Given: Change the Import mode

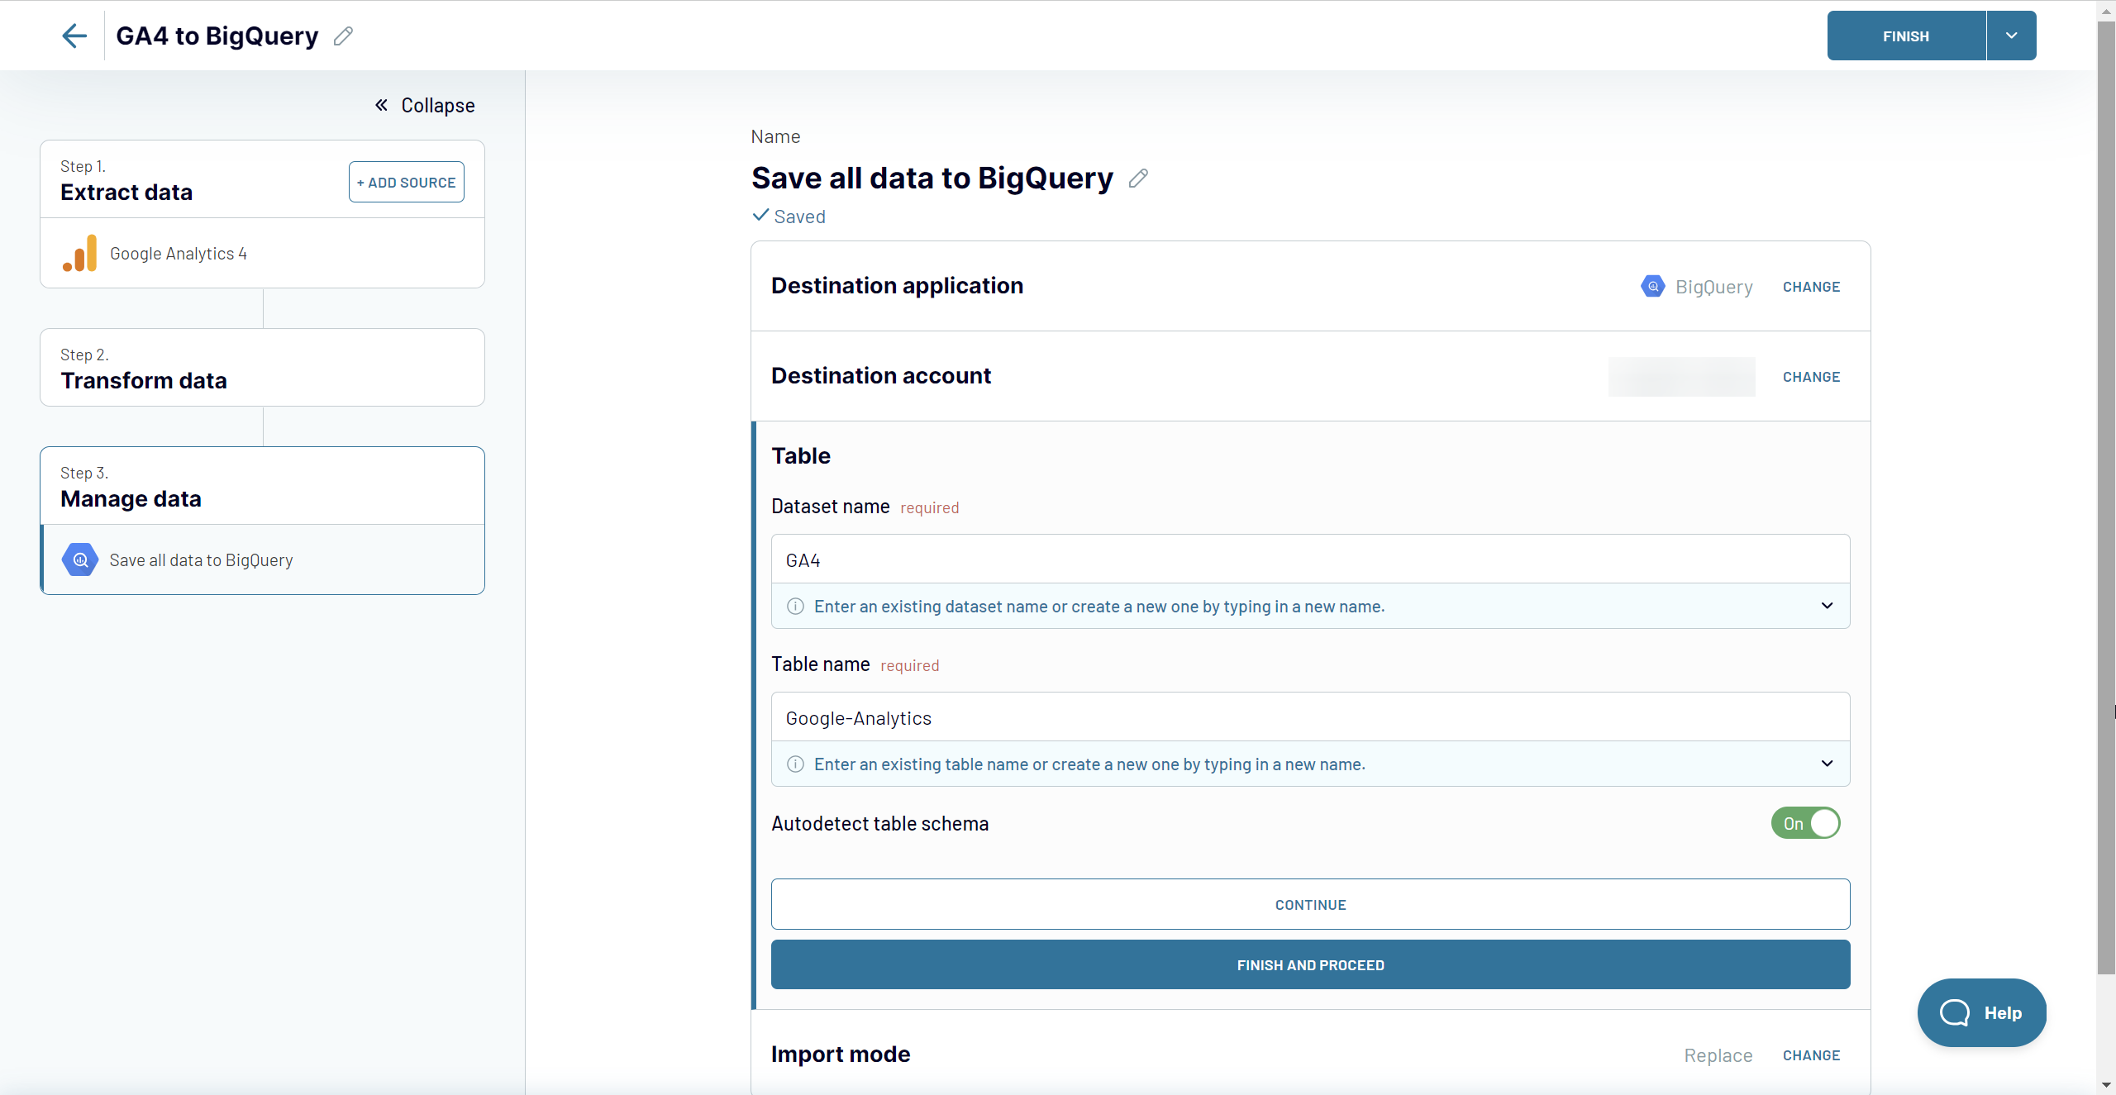Looking at the screenshot, I should [x=1811, y=1055].
